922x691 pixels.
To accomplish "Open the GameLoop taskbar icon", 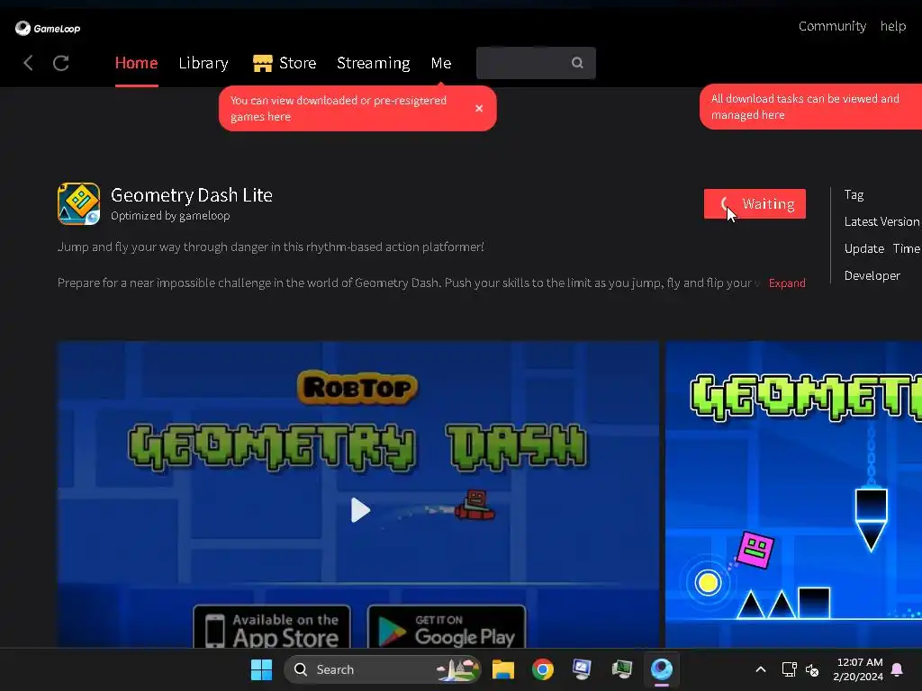I will coord(662,669).
